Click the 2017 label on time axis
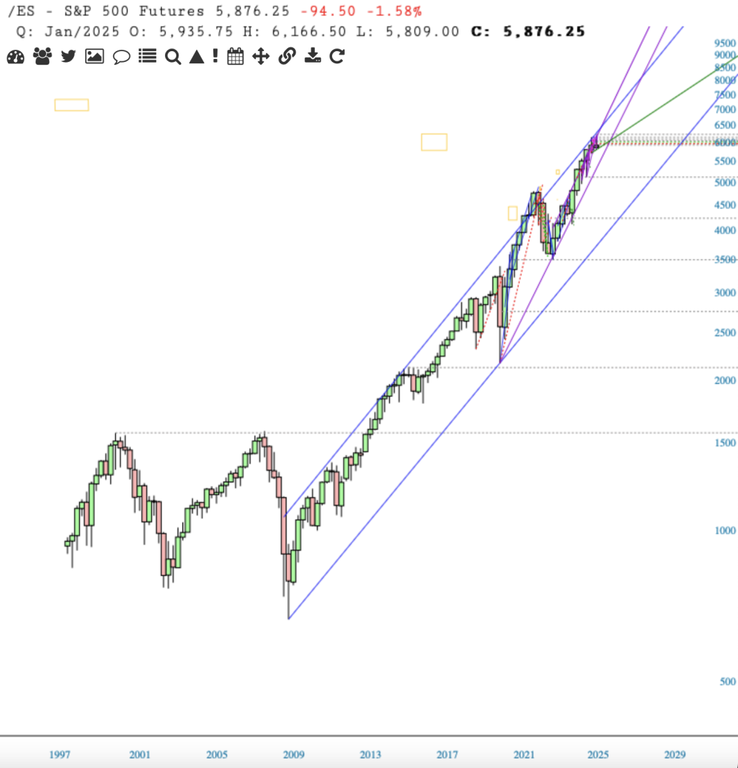Screen dimensions: 738x768 click(x=447, y=754)
